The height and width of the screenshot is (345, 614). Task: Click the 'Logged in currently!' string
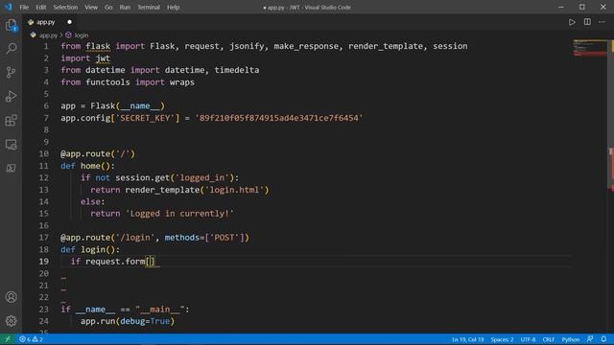pos(179,214)
